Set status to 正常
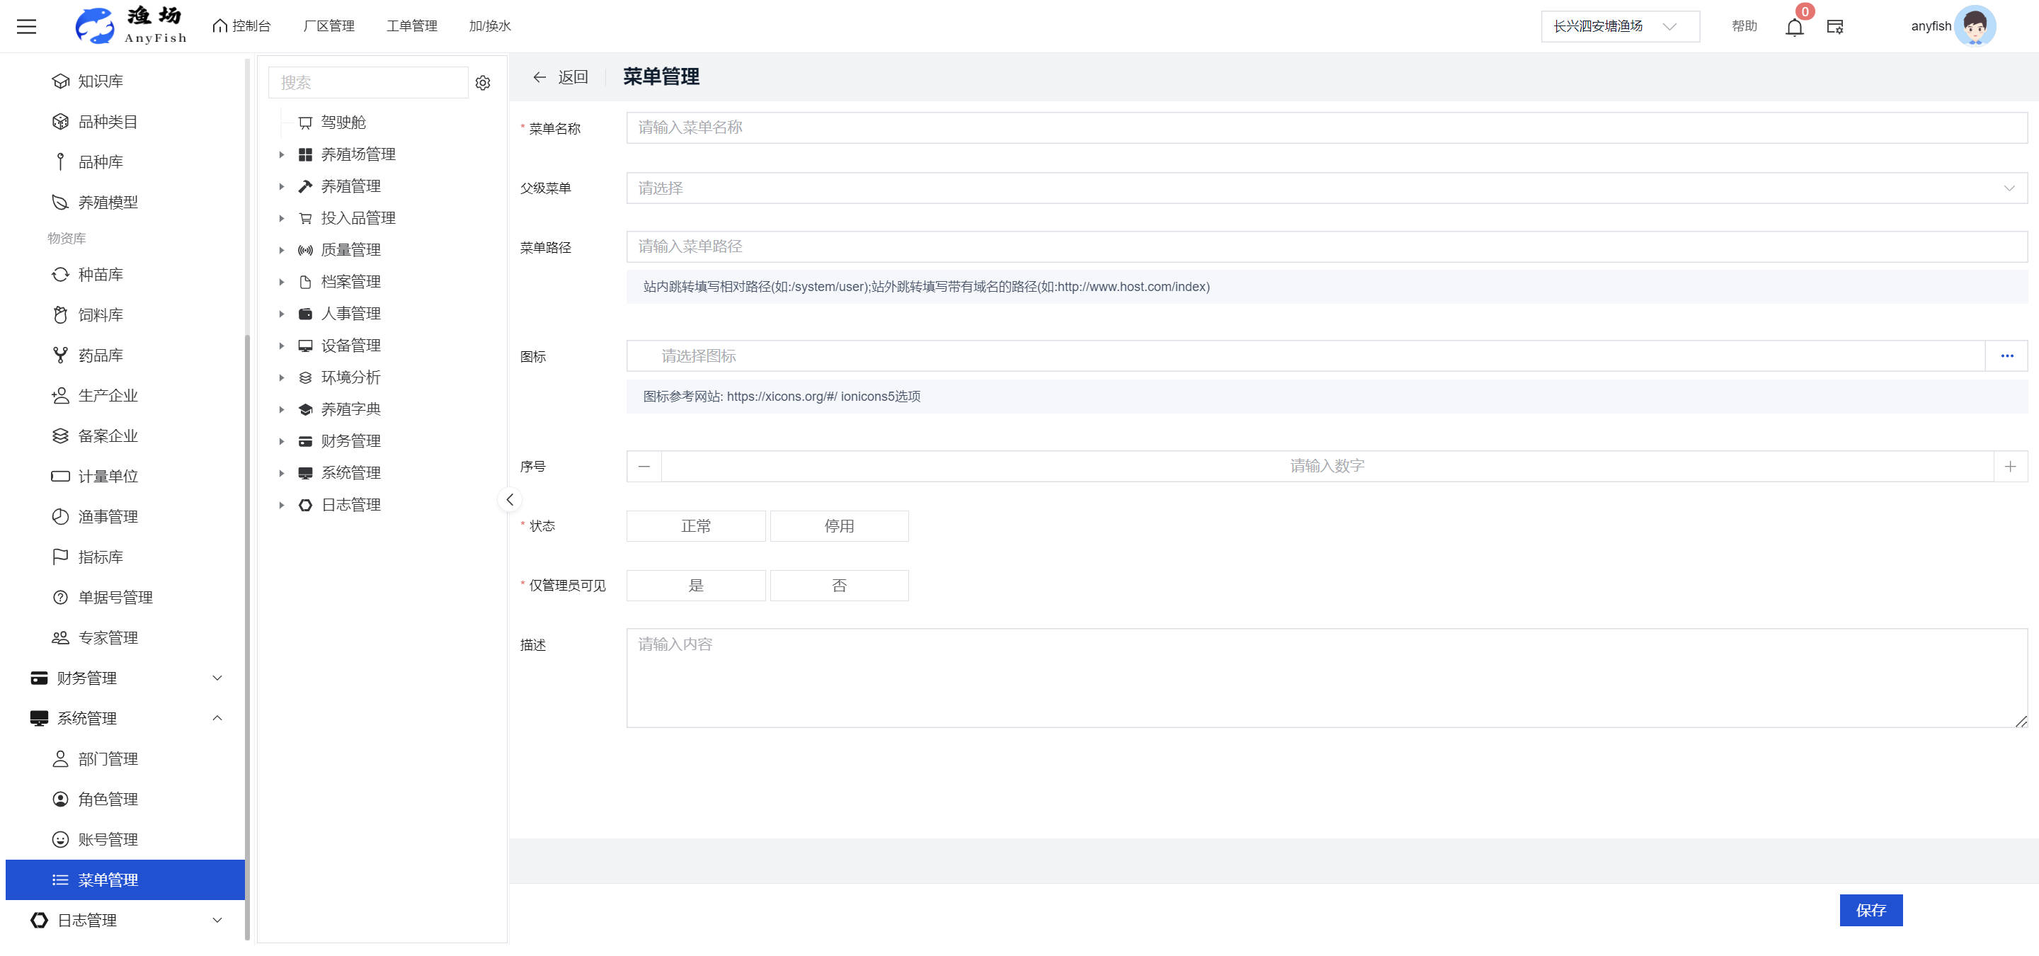The width and height of the screenshot is (2039, 956). [x=695, y=525]
